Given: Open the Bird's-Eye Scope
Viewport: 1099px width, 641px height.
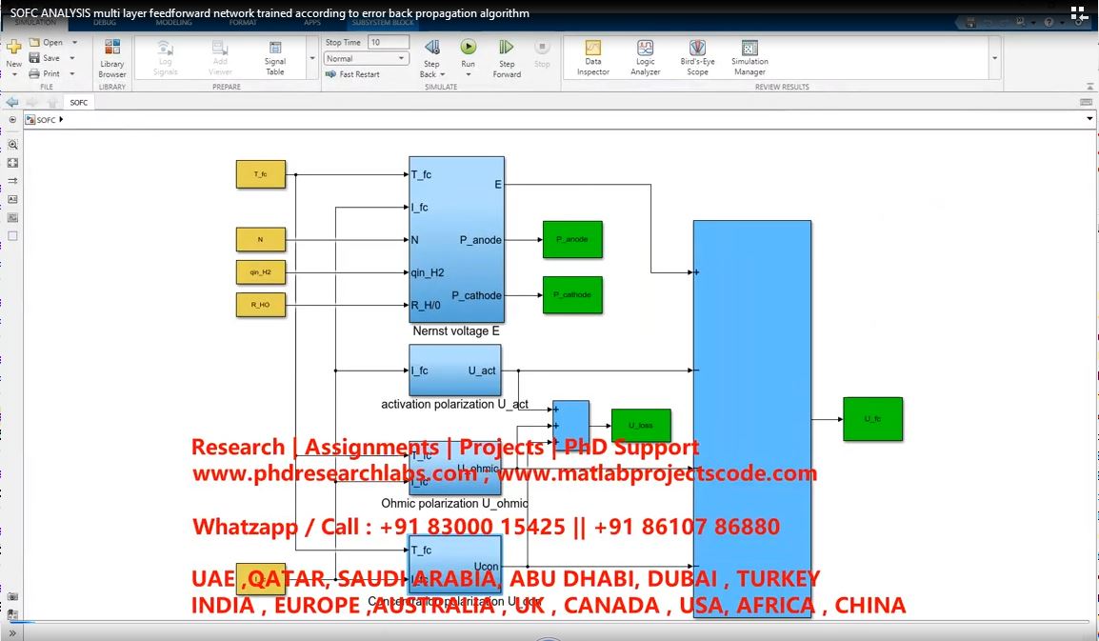Looking at the screenshot, I should click(x=697, y=57).
